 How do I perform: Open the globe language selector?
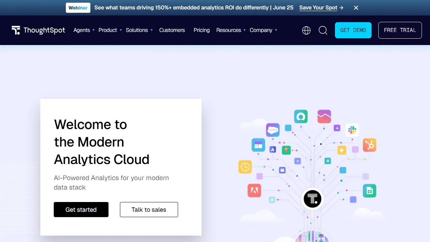point(306,31)
